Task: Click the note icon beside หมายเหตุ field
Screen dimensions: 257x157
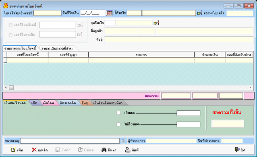Action: point(123,141)
